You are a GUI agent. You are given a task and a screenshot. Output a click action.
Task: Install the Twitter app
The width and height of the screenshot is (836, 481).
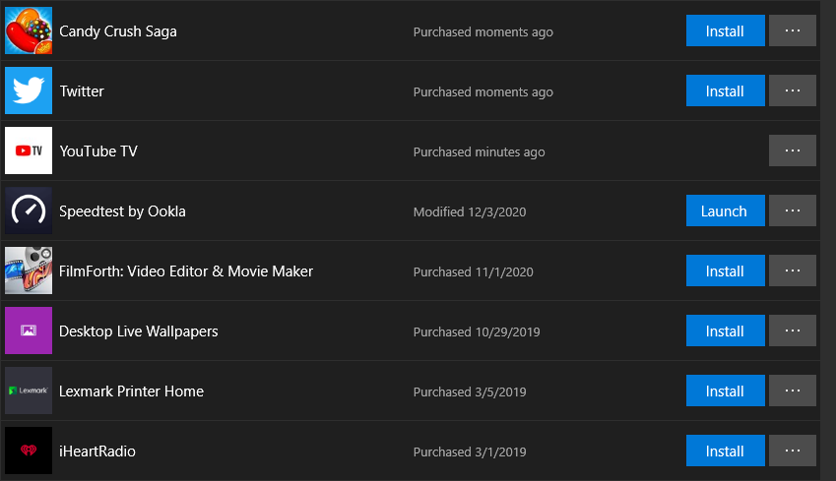[x=725, y=91]
